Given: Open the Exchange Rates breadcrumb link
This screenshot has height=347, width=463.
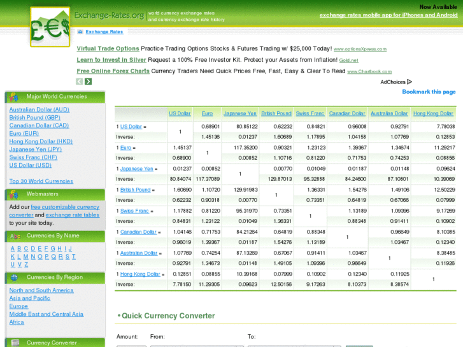Looking at the screenshot, I should [x=104, y=32].
